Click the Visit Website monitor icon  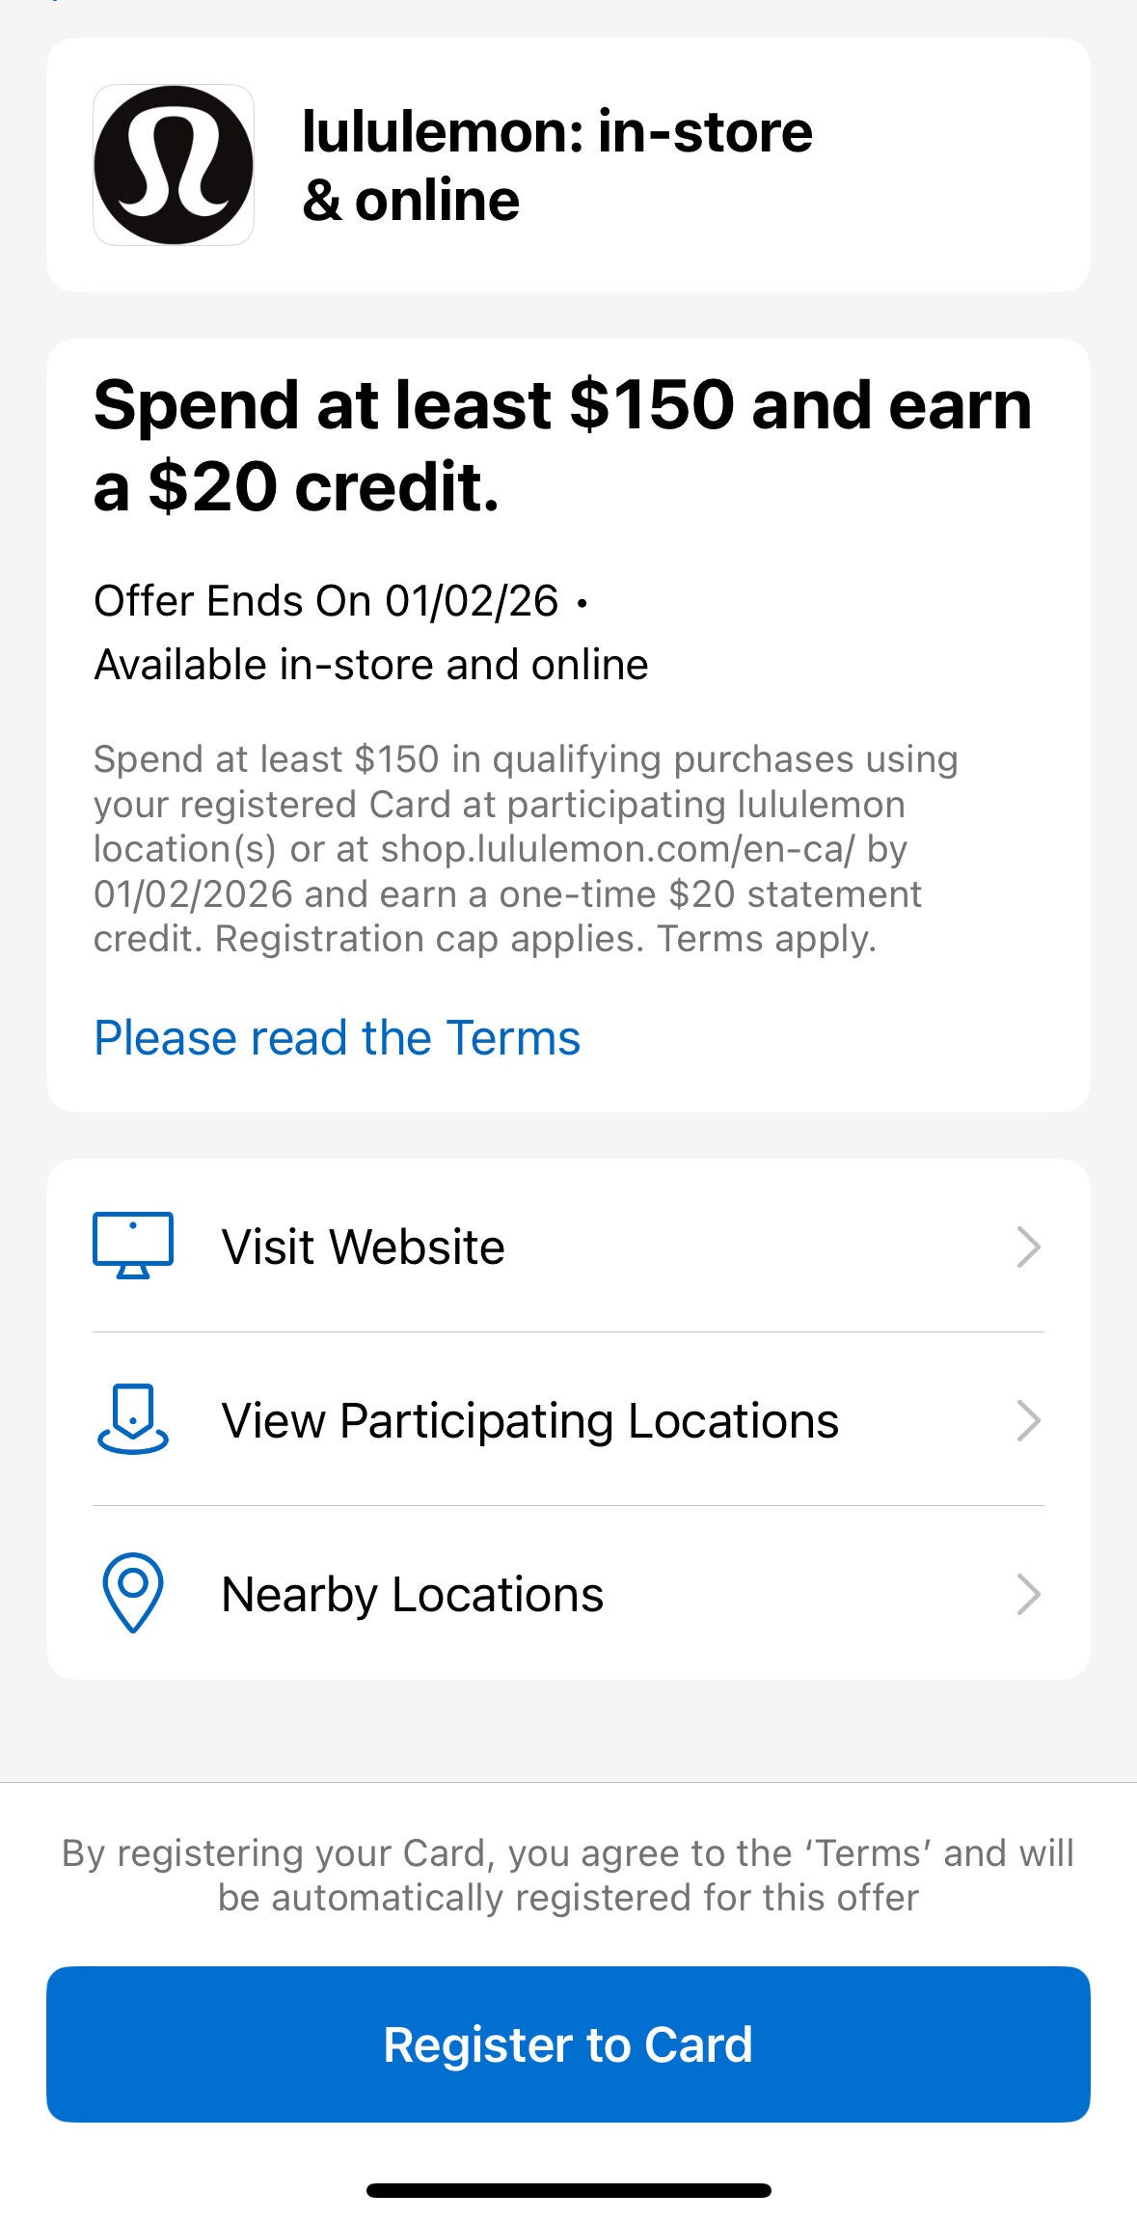(133, 1246)
